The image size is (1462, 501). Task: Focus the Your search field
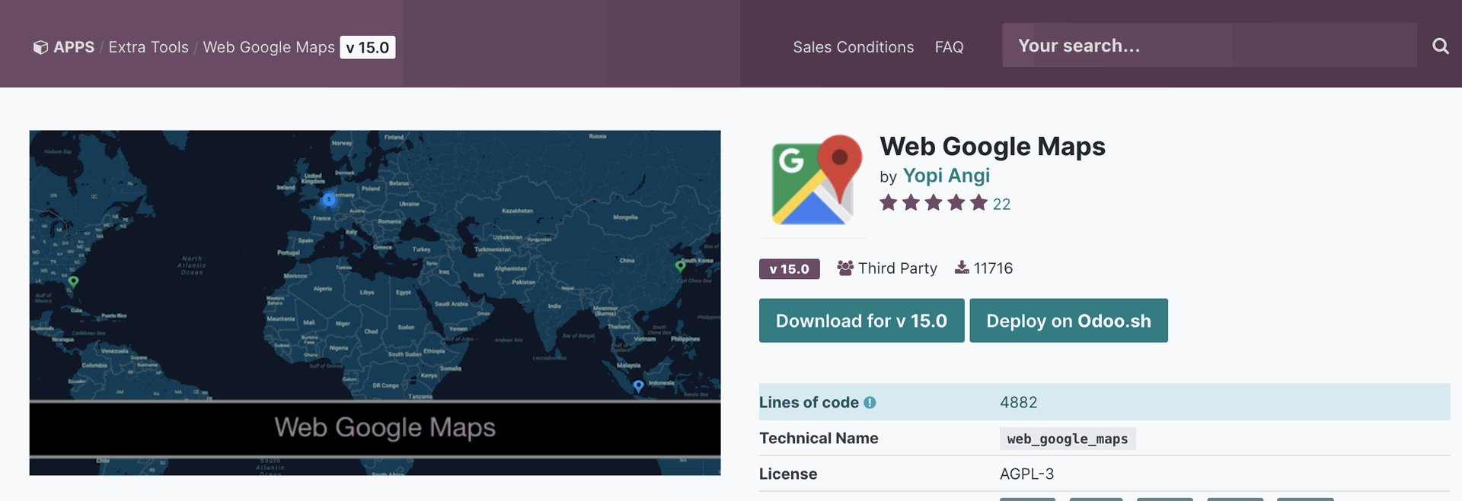[1209, 45]
